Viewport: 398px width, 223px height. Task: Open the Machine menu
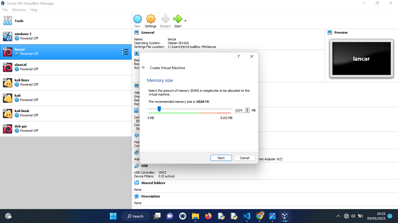[x=19, y=10]
